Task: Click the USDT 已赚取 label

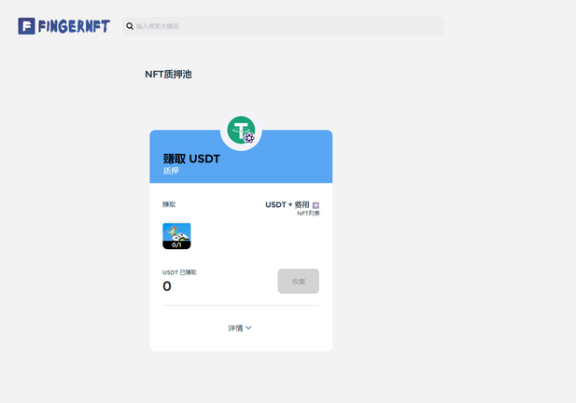Action: pos(179,272)
